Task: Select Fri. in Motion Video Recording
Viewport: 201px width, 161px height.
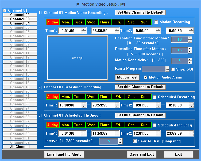Action: (x=118, y=22)
